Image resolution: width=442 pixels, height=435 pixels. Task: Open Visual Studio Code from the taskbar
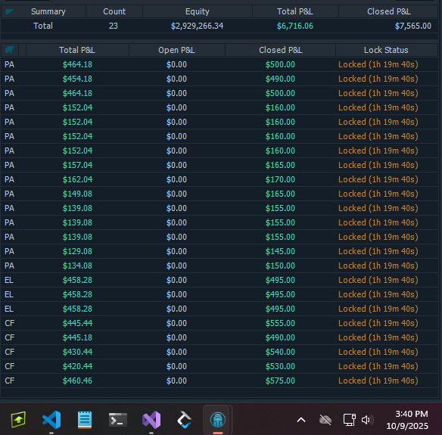point(51,420)
